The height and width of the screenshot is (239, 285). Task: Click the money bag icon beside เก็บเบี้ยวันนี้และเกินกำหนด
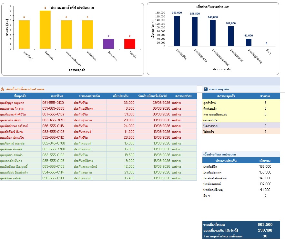tap(2, 89)
